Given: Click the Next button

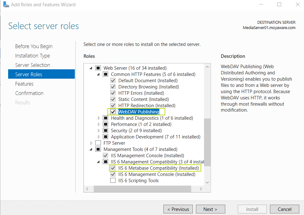Looking at the screenshot, I should point(210,209).
